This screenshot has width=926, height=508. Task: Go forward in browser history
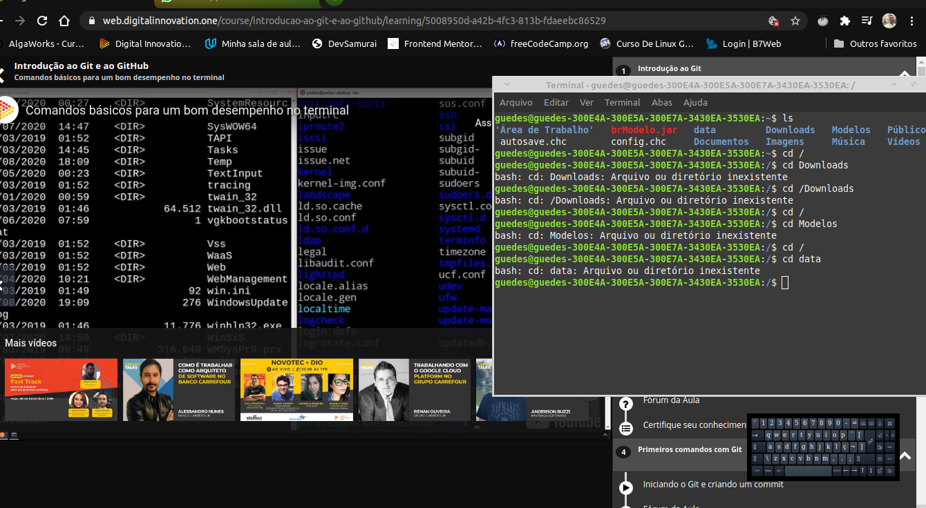pyautogui.click(x=19, y=21)
